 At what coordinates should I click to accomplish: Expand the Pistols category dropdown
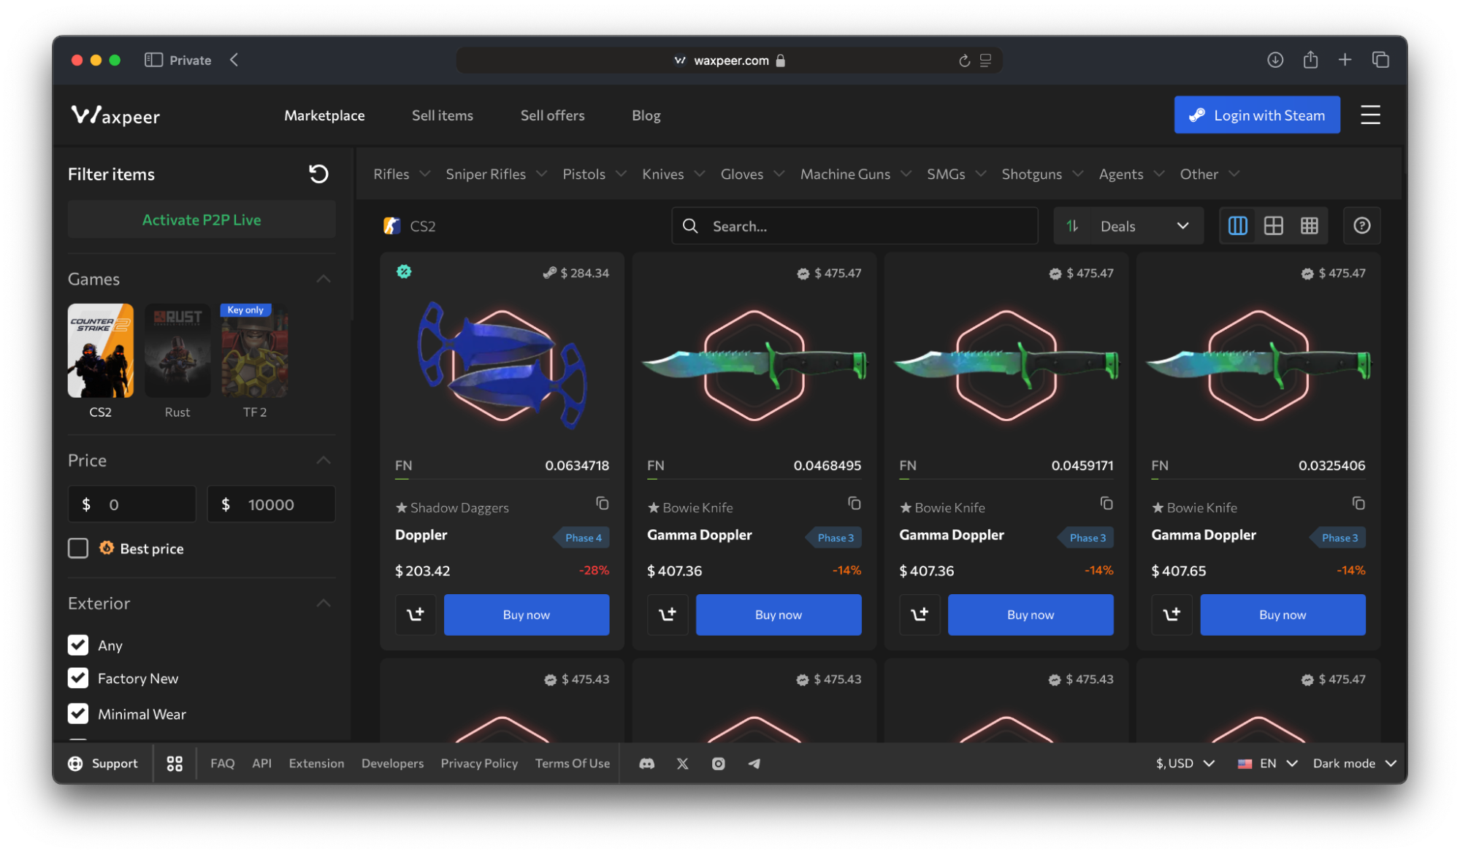click(595, 174)
